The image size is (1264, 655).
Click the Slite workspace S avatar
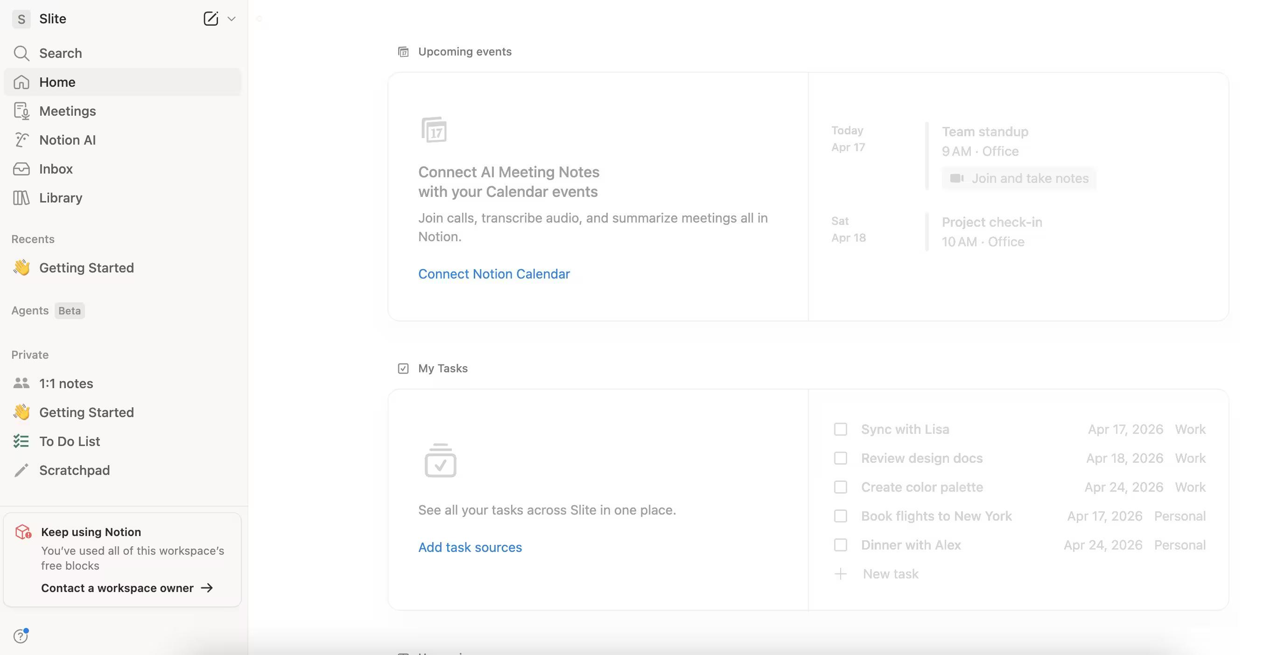[21, 19]
